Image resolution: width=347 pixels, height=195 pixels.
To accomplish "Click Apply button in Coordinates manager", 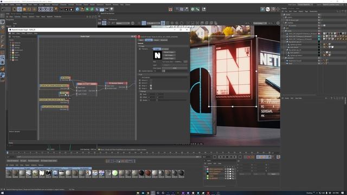I will click(273, 174).
